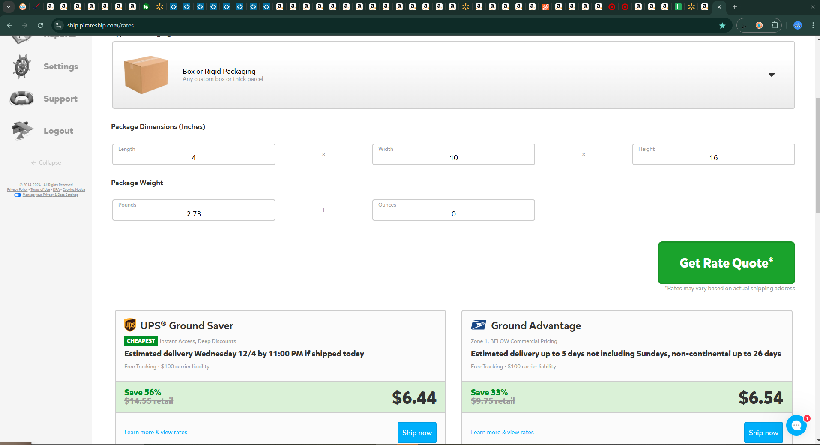Close the active Pirate Ship tab
The image size is (820, 445).
[x=719, y=7]
